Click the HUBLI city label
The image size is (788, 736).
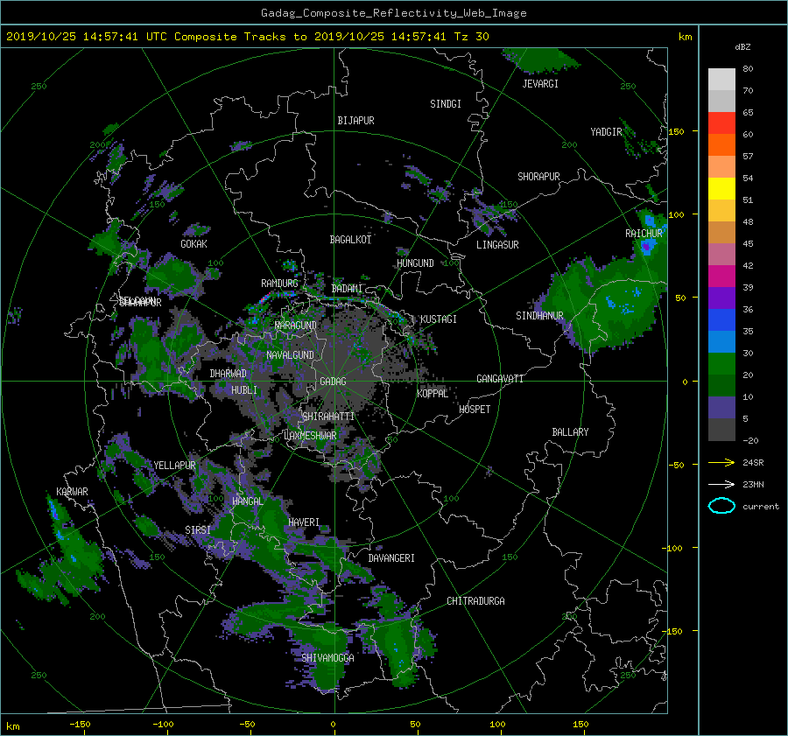244,390
